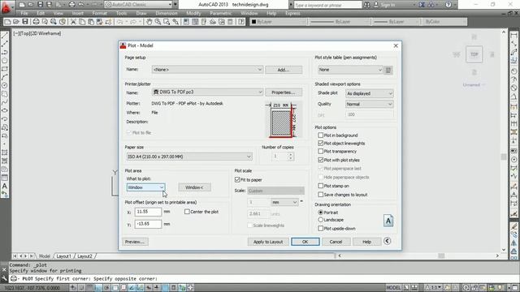520x292 pixels.
Task: Click the Preview... button
Action: pyautogui.click(x=135, y=242)
